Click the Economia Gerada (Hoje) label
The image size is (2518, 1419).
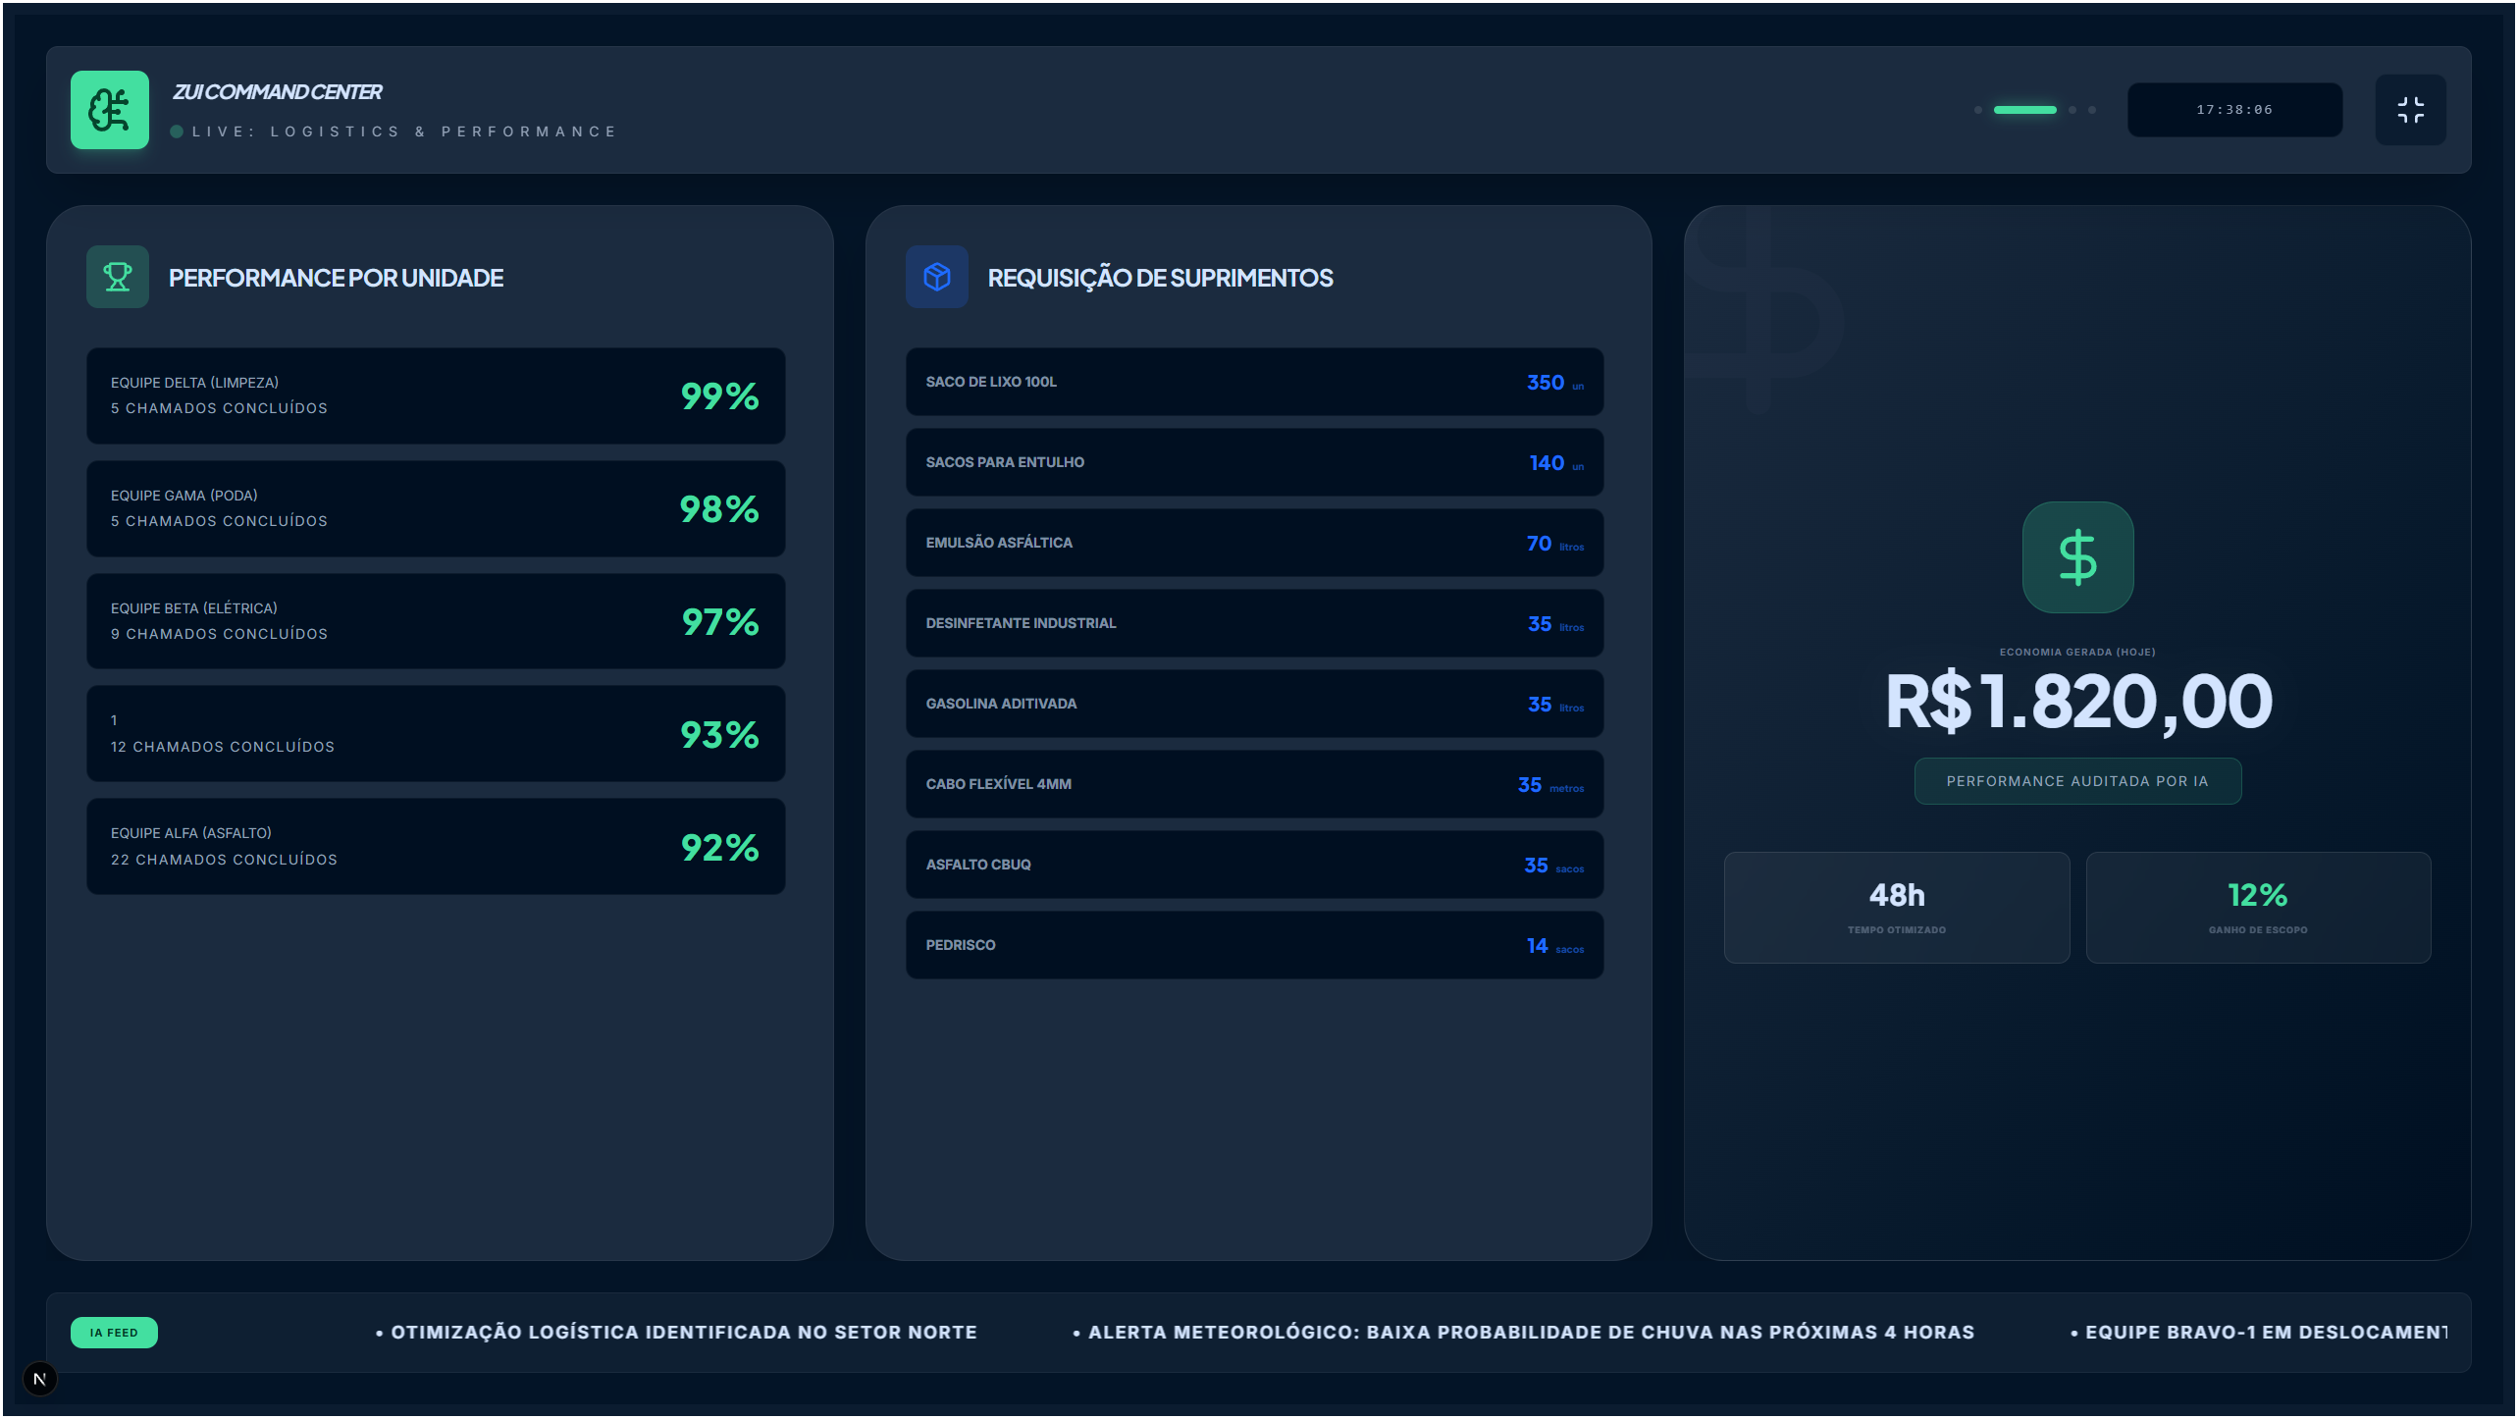pyautogui.click(x=2077, y=652)
